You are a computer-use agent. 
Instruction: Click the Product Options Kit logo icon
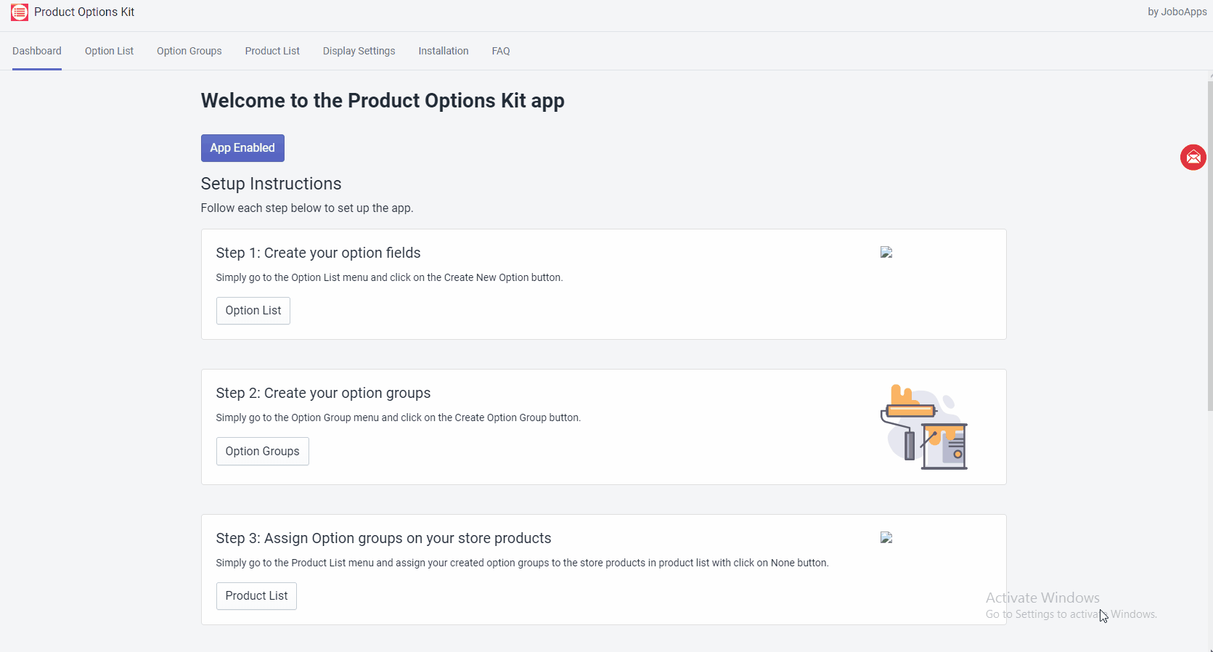point(20,12)
